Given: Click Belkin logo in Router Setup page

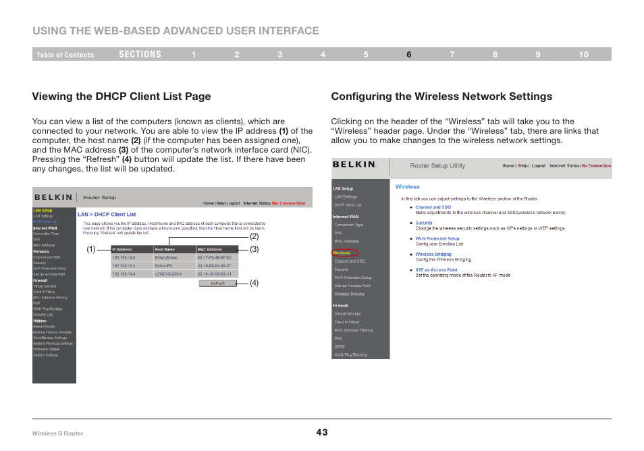Looking at the screenshot, I should pos(53,197).
